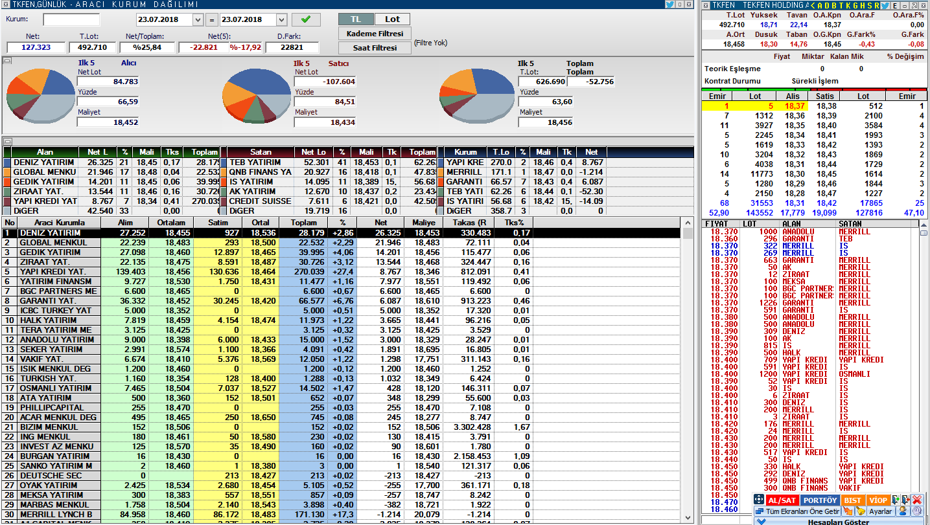
Task: Select the TL display toggle
Action: 356,19
